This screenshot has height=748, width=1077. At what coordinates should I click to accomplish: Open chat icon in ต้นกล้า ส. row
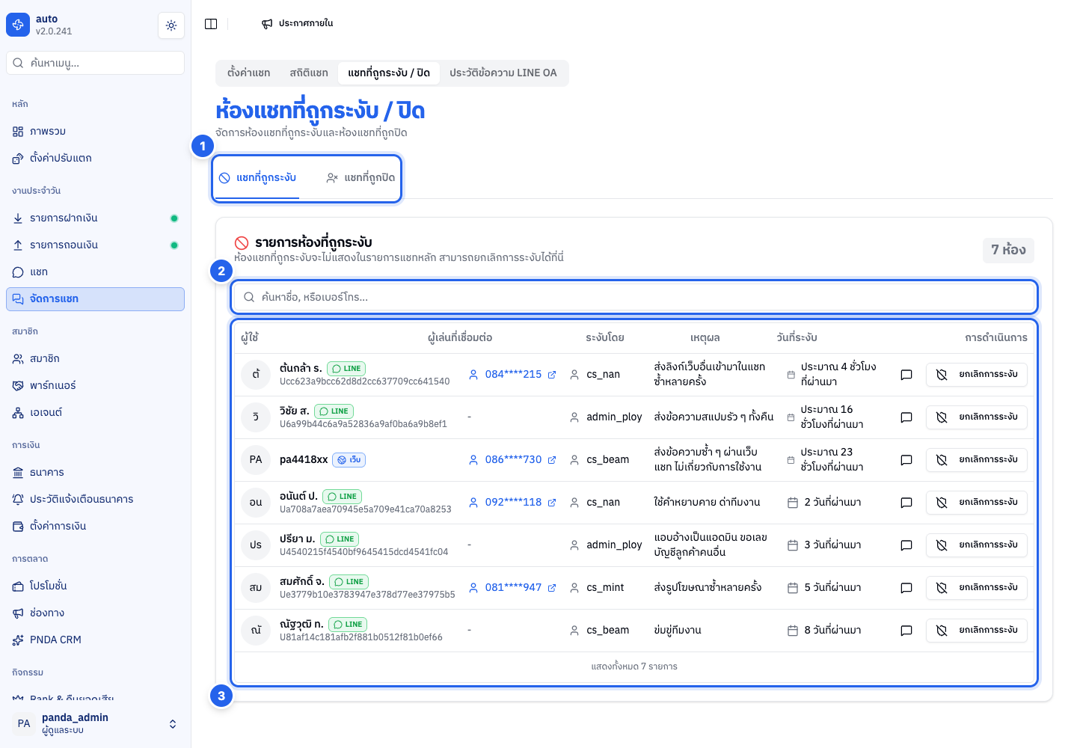click(906, 375)
